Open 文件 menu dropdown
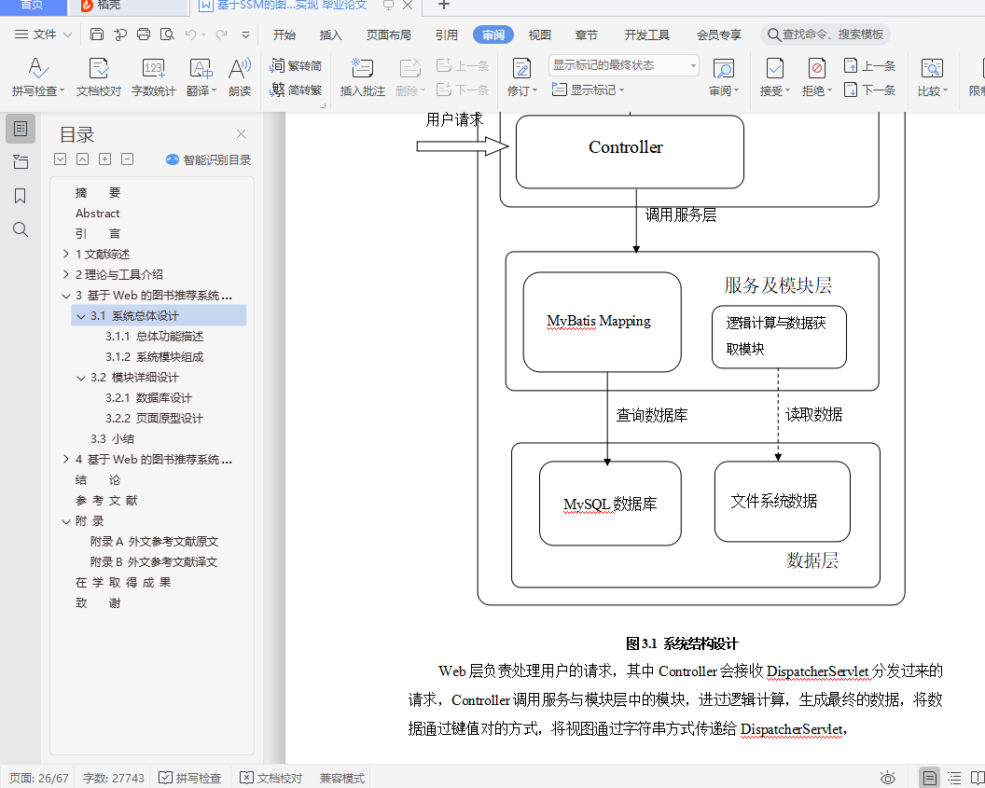This screenshot has height=788, width=985. [43, 34]
